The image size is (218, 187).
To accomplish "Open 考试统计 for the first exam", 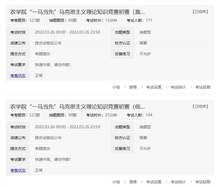I will point(178,87).
